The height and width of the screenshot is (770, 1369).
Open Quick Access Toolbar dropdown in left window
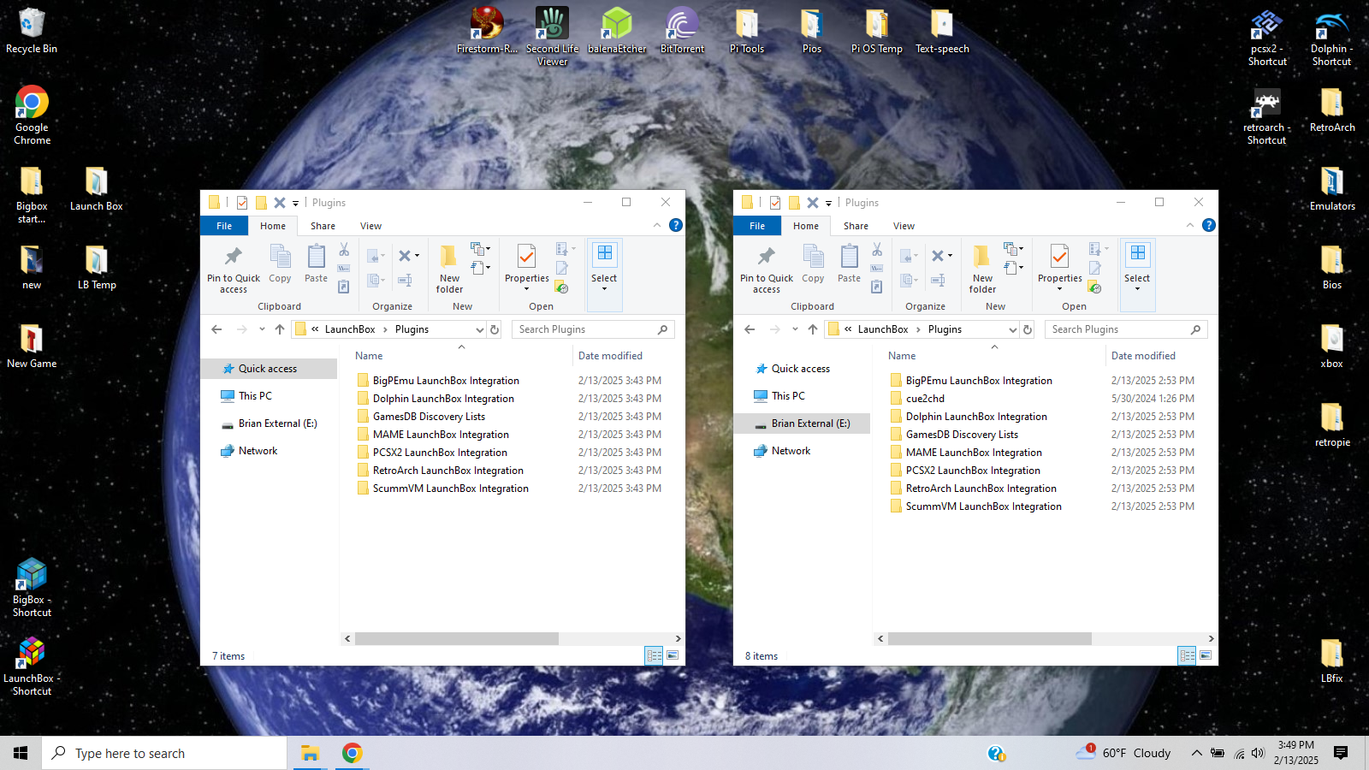pyautogui.click(x=295, y=204)
